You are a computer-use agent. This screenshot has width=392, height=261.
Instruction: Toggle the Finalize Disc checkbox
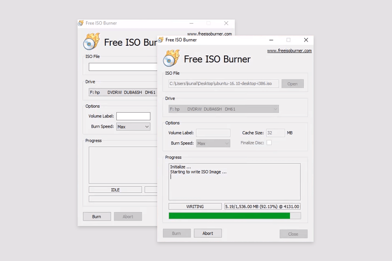click(x=269, y=143)
